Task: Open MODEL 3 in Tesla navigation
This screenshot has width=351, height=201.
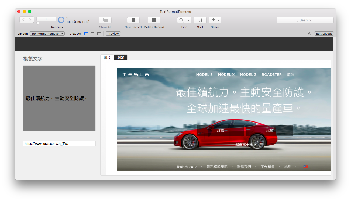Action: click(248, 74)
